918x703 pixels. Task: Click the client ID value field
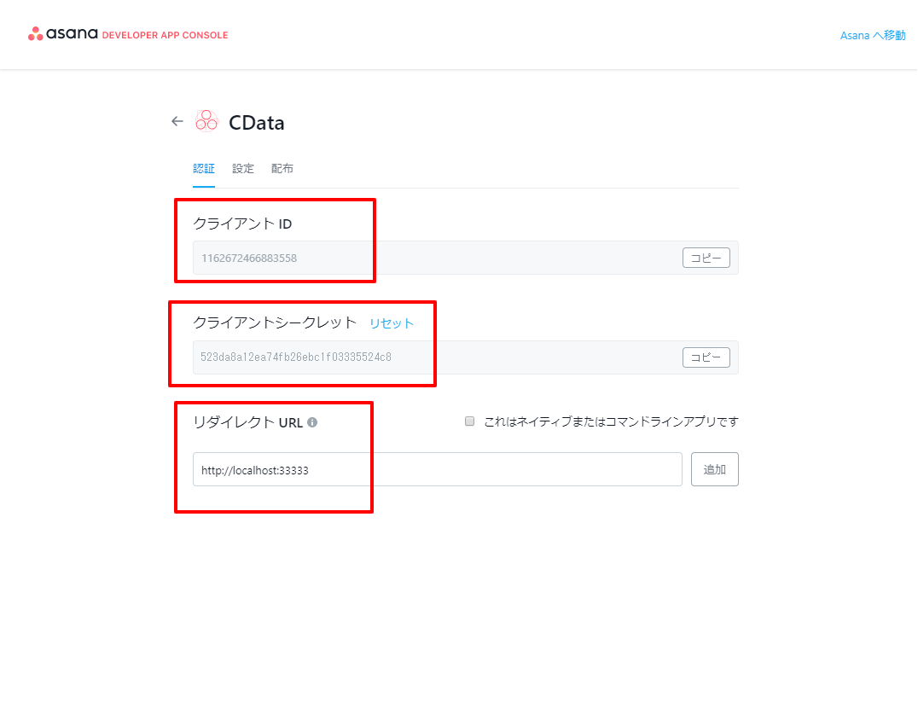pos(435,258)
